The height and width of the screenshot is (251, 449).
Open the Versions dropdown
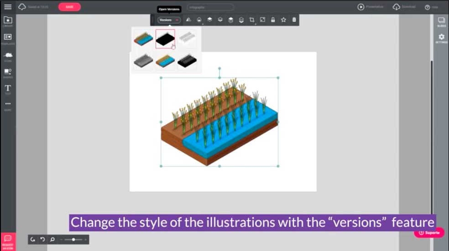pyautogui.click(x=169, y=20)
